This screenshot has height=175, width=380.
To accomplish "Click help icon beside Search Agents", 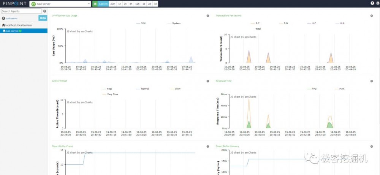I will click(x=44, y=11).
